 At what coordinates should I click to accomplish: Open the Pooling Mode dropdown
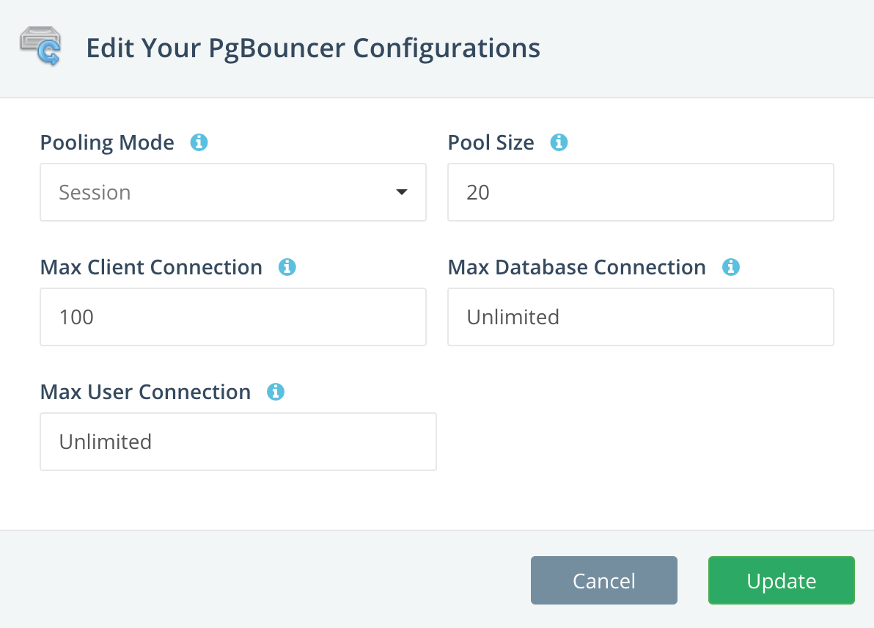(233, 192)
